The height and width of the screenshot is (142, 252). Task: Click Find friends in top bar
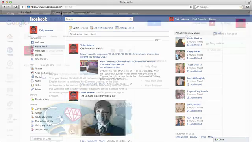pos(199,19)
